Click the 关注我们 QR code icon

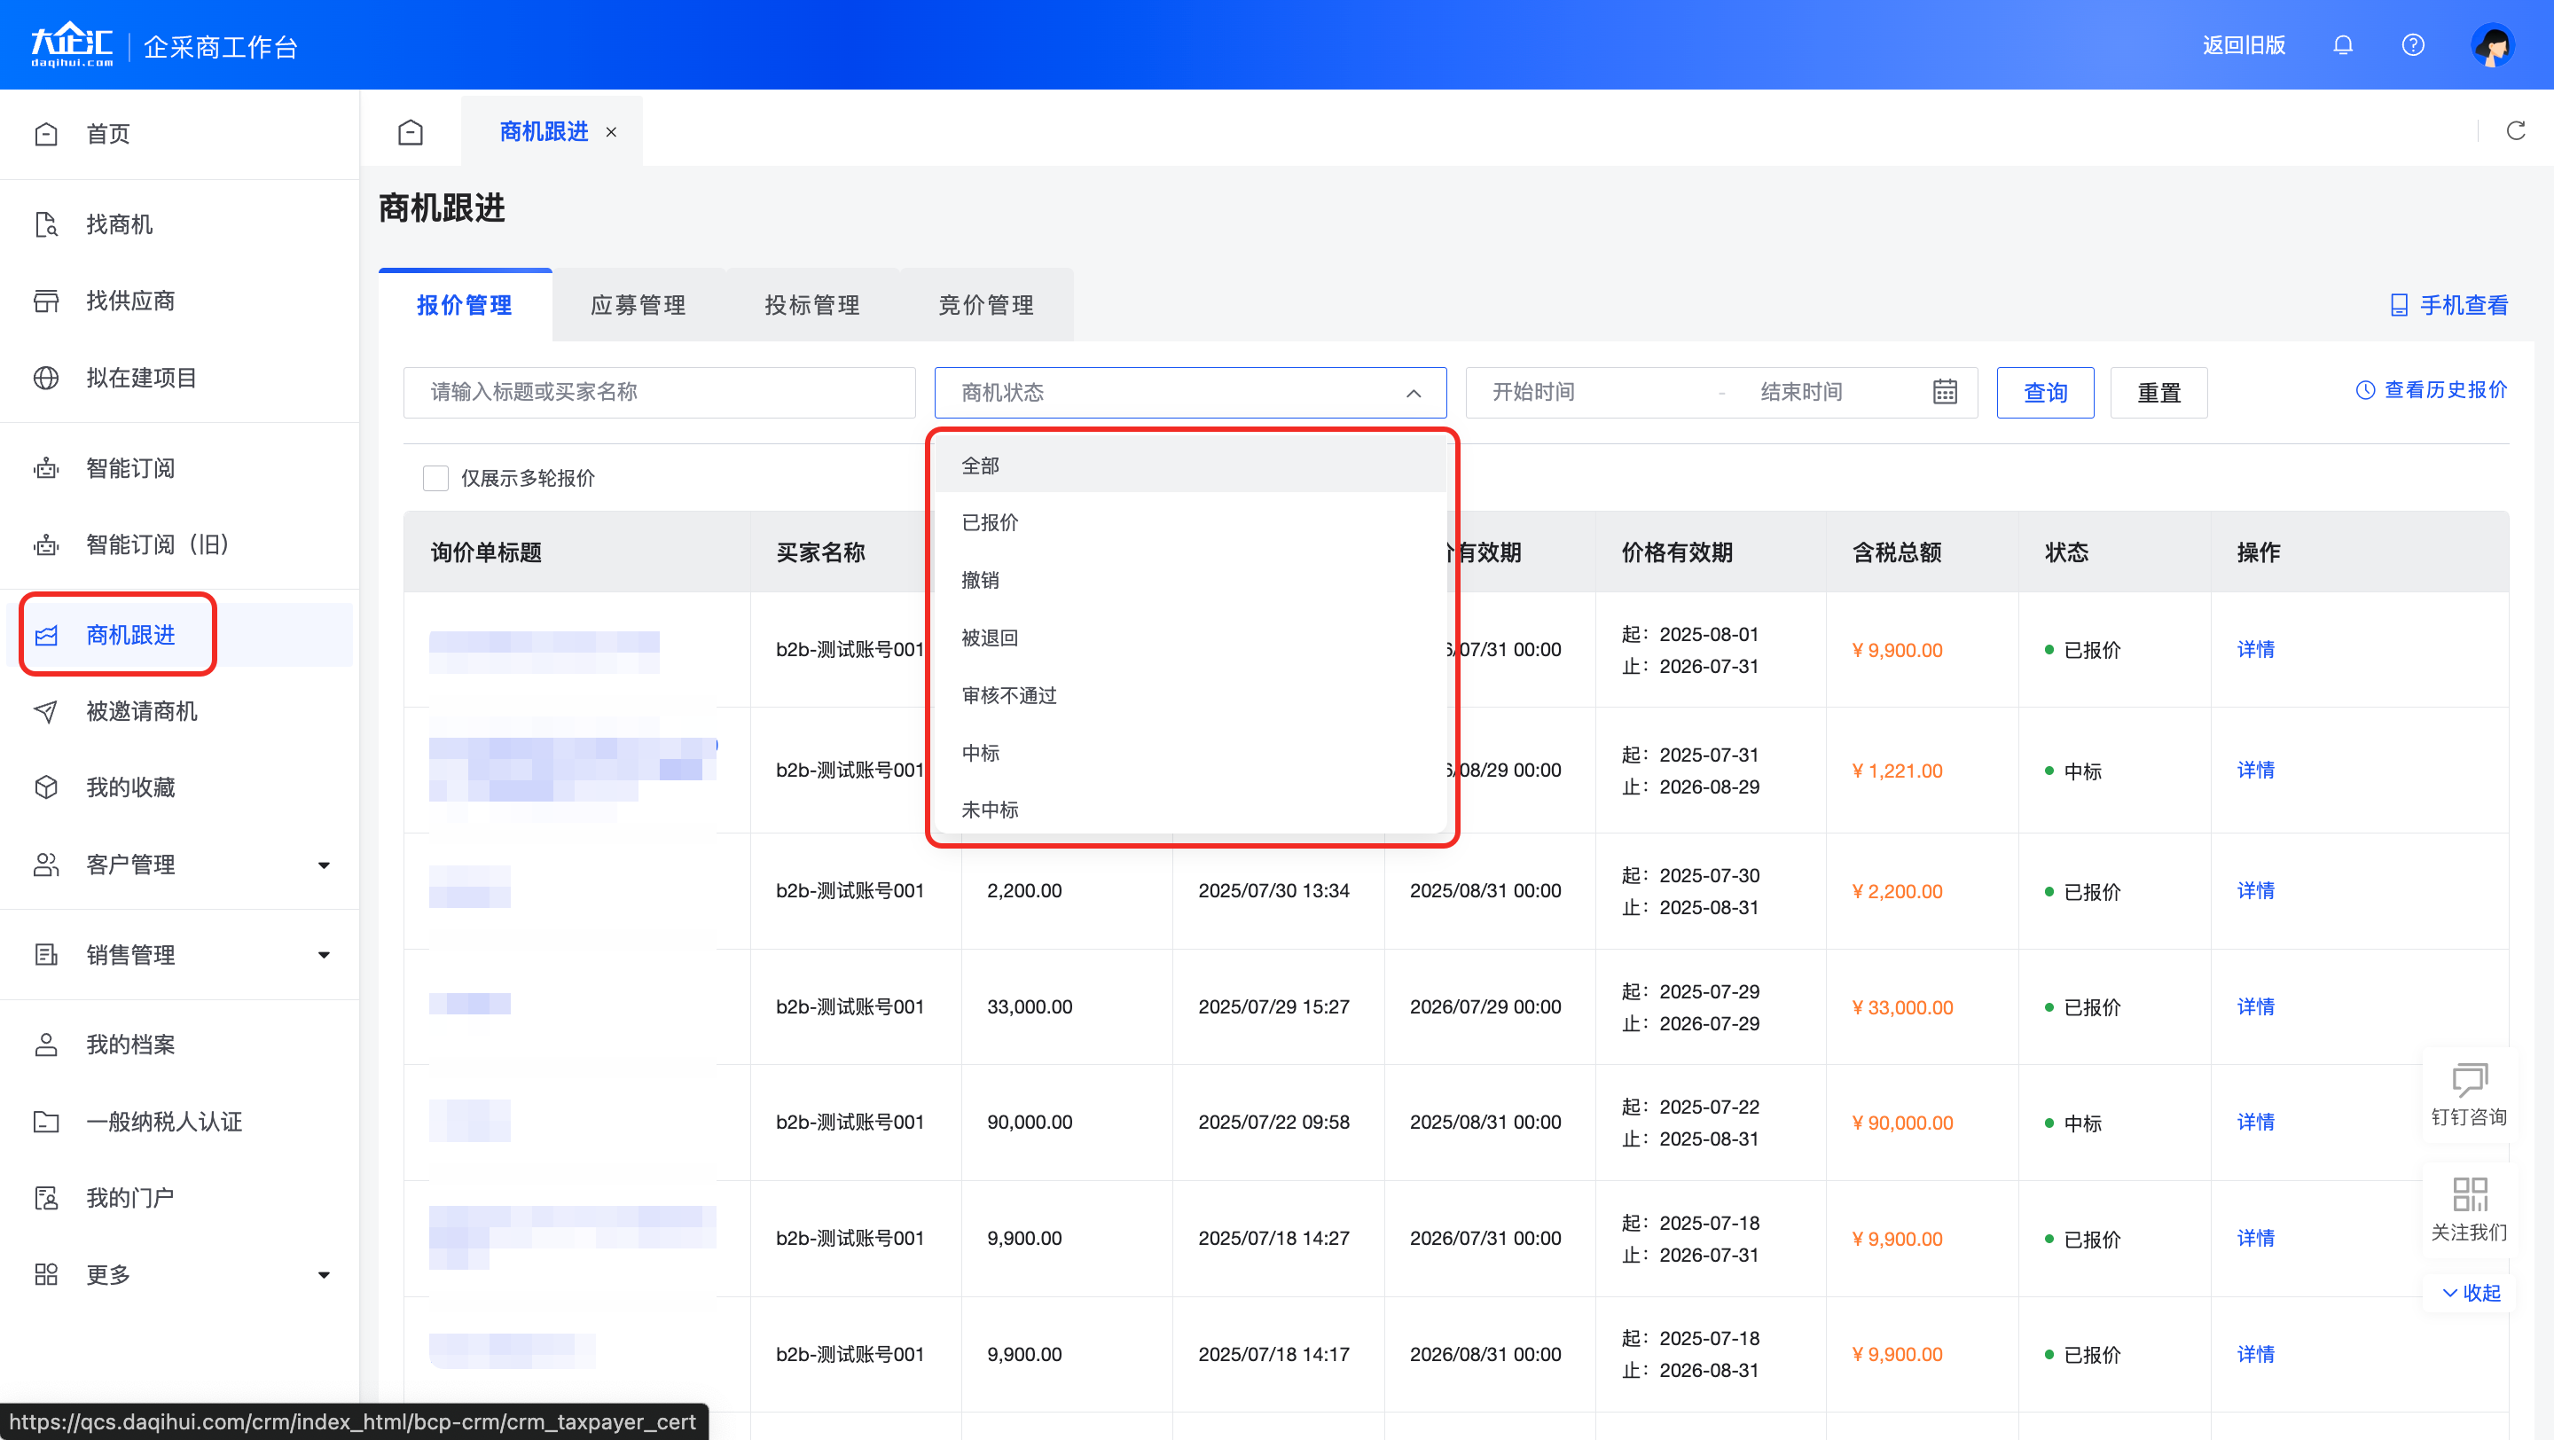[x=2469, y=1193]
